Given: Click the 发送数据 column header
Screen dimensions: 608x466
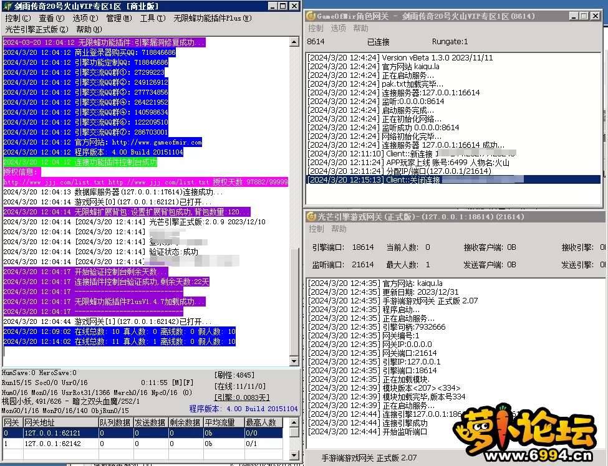Looking at the screenshot, I should (151, 422).
